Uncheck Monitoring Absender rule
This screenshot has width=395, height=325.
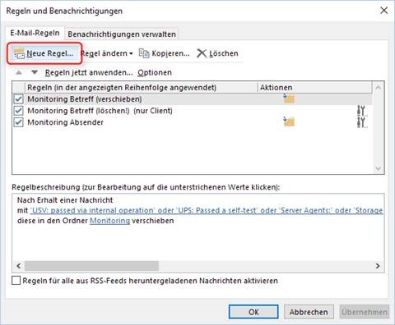click(18, 122)
